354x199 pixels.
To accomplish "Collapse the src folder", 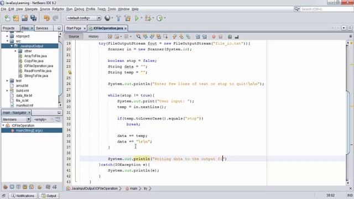I will pyautogui.click(x=7, y=41).
